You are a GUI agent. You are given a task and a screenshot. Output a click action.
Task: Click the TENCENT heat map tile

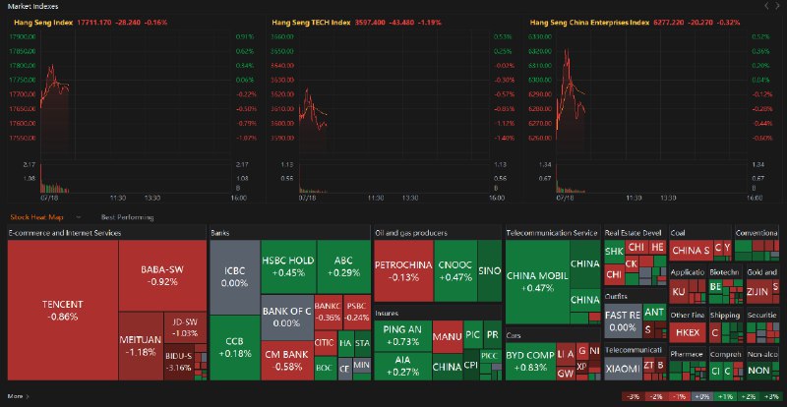pyautogui.click(x=62, y=310)
